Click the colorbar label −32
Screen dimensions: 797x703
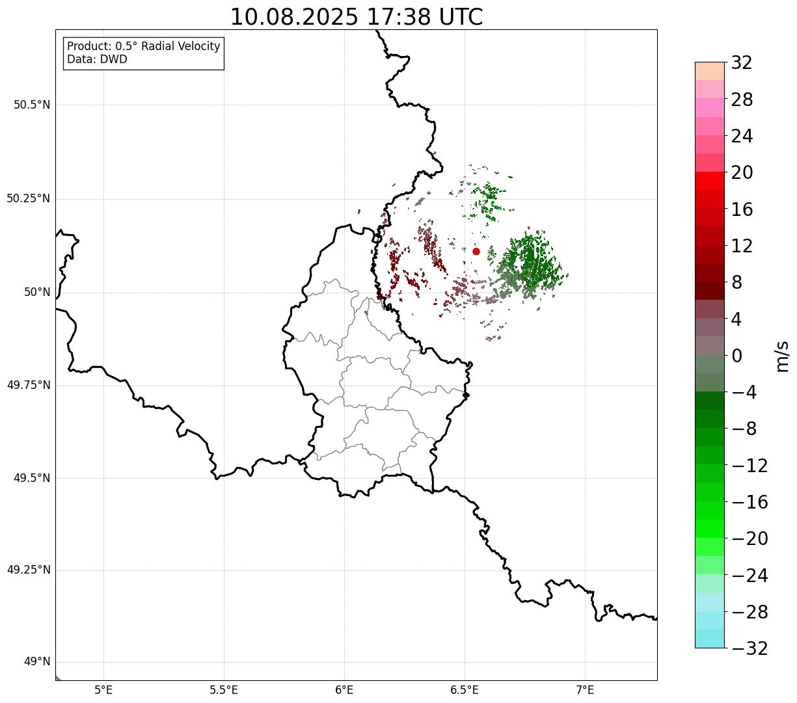tap(750, 648)
